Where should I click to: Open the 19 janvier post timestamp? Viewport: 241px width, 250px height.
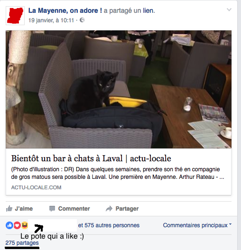click(x=51, y=20)
